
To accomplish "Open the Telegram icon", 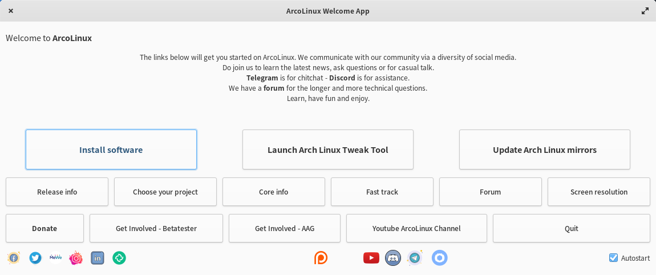I will pyautogui.click(x=415, y=258).
